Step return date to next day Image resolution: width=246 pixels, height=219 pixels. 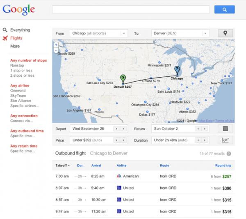tap(205, 129)
